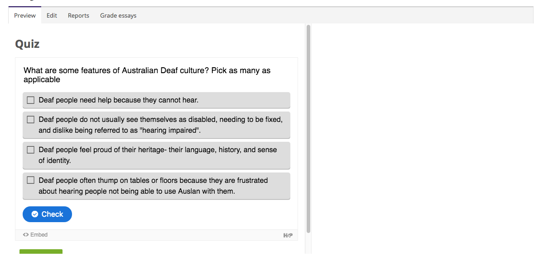Open the Embed link
This screenshot has width=544, height=270.
click(x=35, y=235)
